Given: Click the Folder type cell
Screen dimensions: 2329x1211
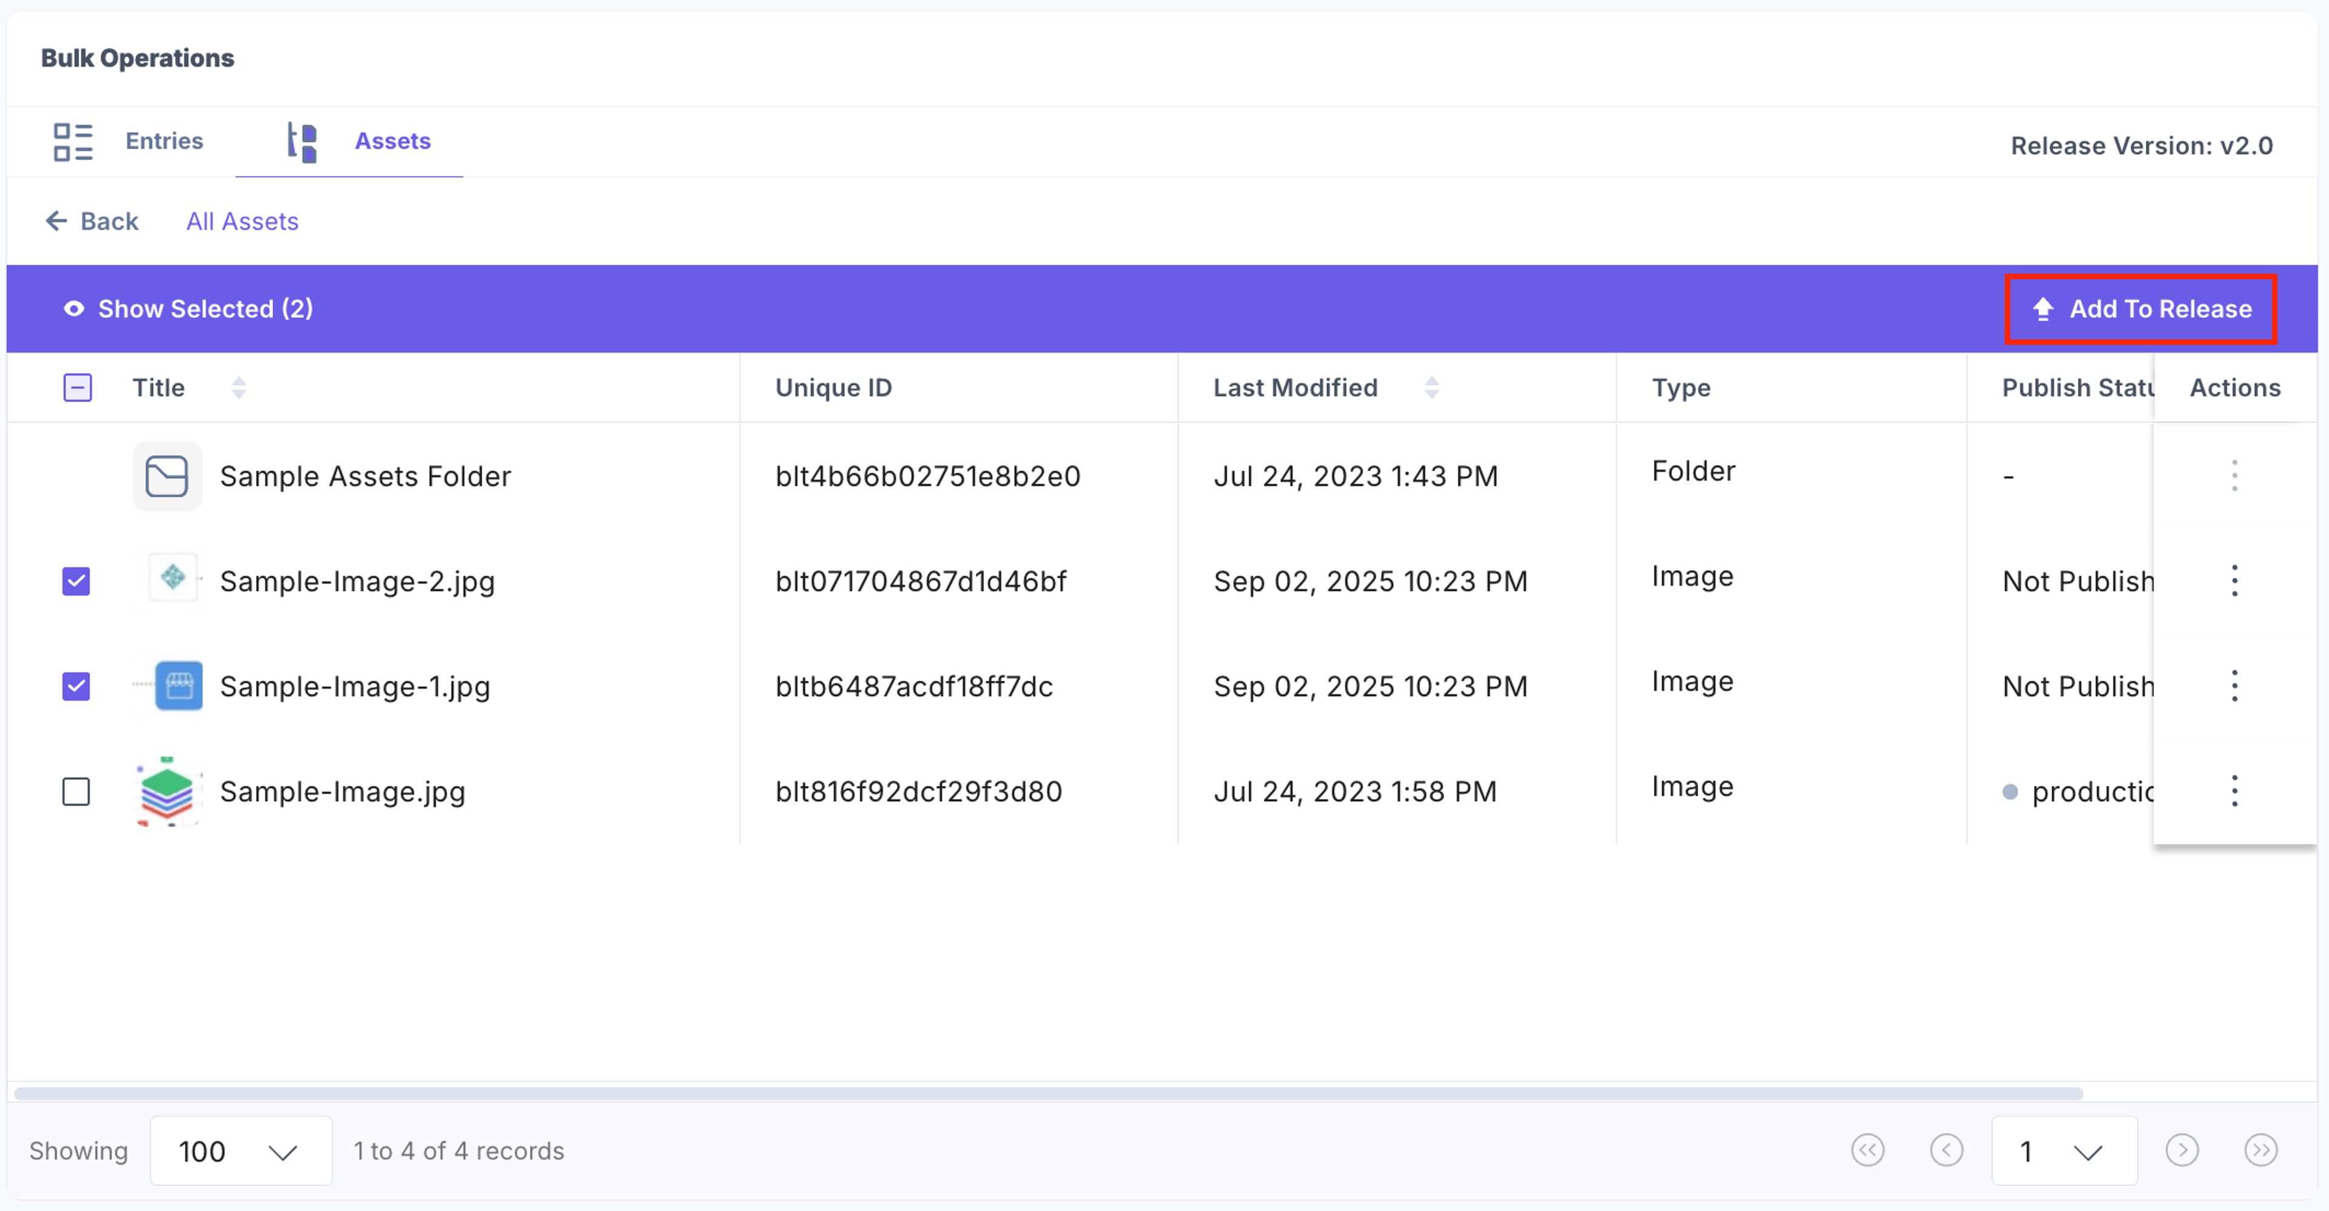Looking at the screenshot, I should click(x=1693, y=471).
